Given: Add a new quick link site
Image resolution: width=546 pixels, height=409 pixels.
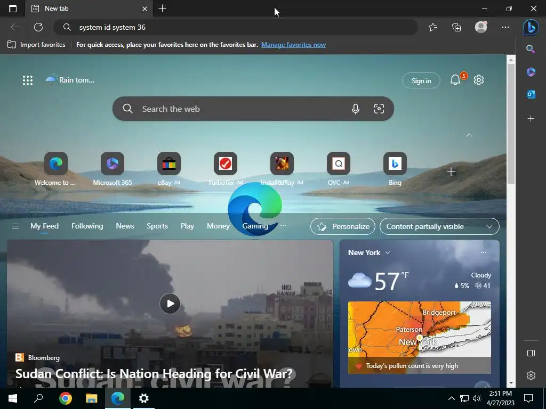Looking at the screenshot, I should click(x=451, y=171).
